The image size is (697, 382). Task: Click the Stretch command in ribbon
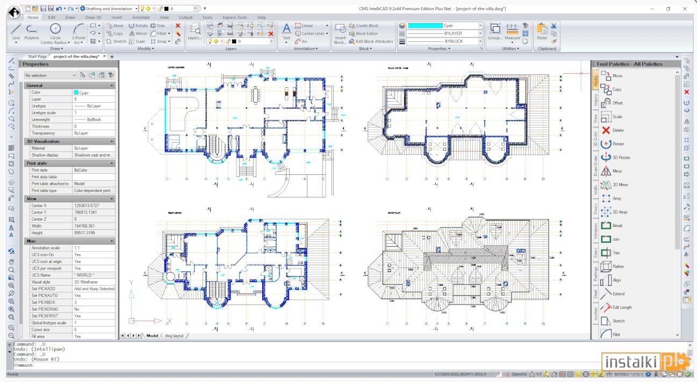116,41
